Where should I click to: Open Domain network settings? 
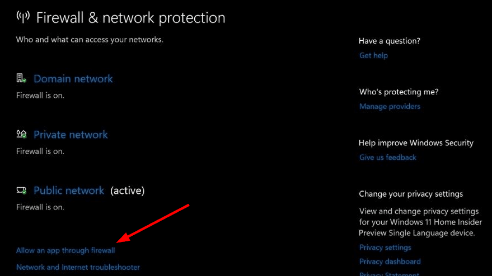click(73, 79)
